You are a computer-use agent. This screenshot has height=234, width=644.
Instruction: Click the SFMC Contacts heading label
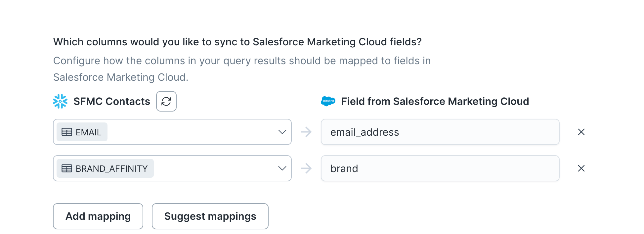(112, 101)
